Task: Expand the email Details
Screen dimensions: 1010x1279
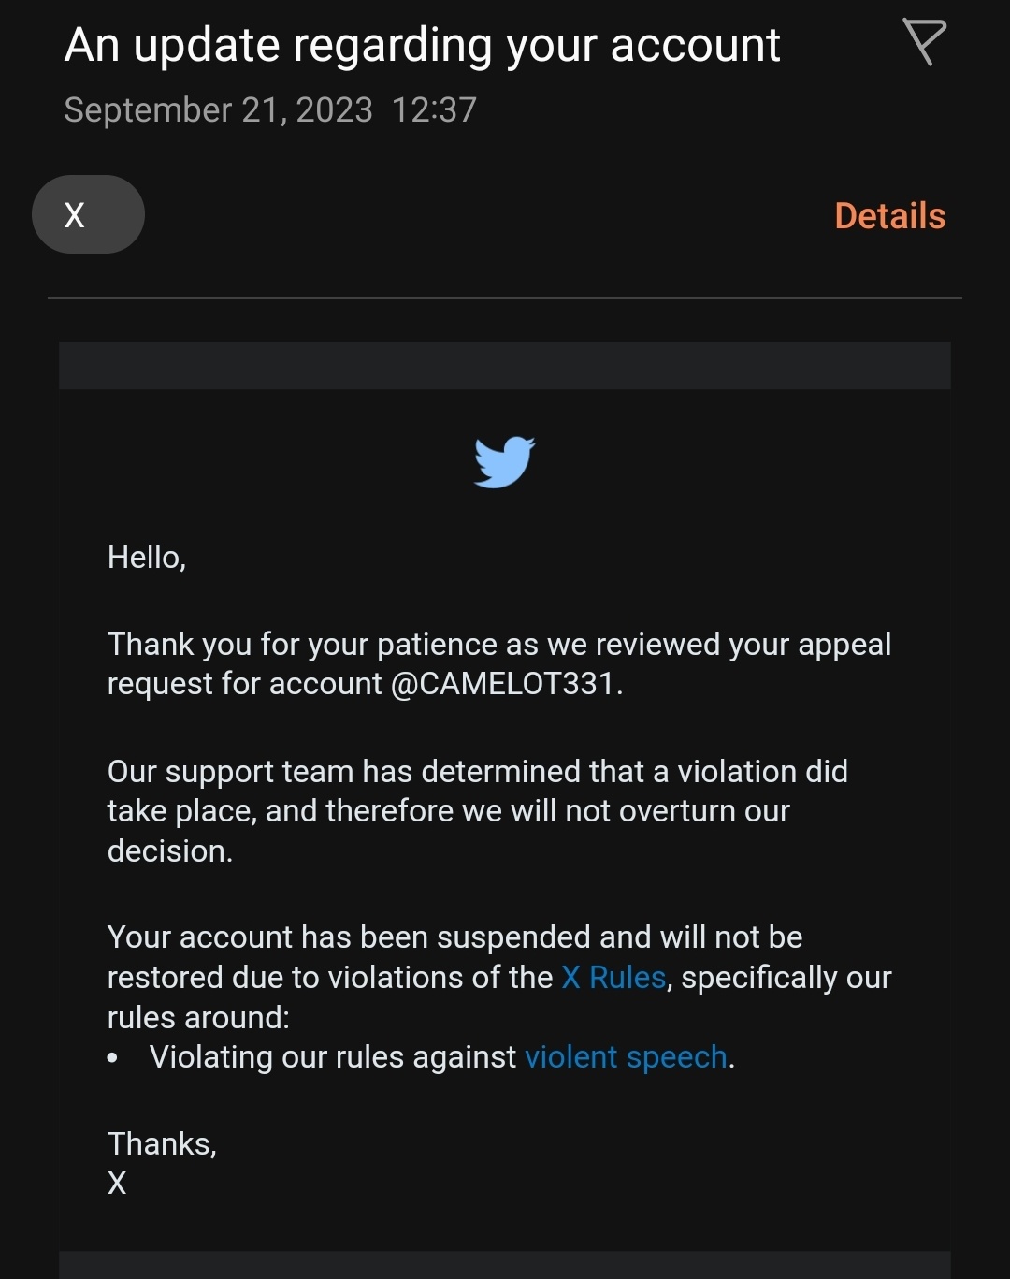Action: (x=889, y=216)
